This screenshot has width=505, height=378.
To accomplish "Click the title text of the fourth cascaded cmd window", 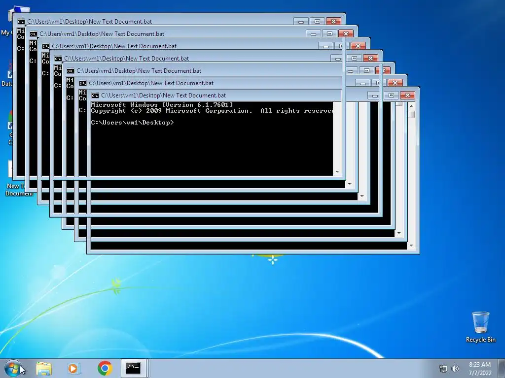I will pyautogui.click(x=127, y=59).
